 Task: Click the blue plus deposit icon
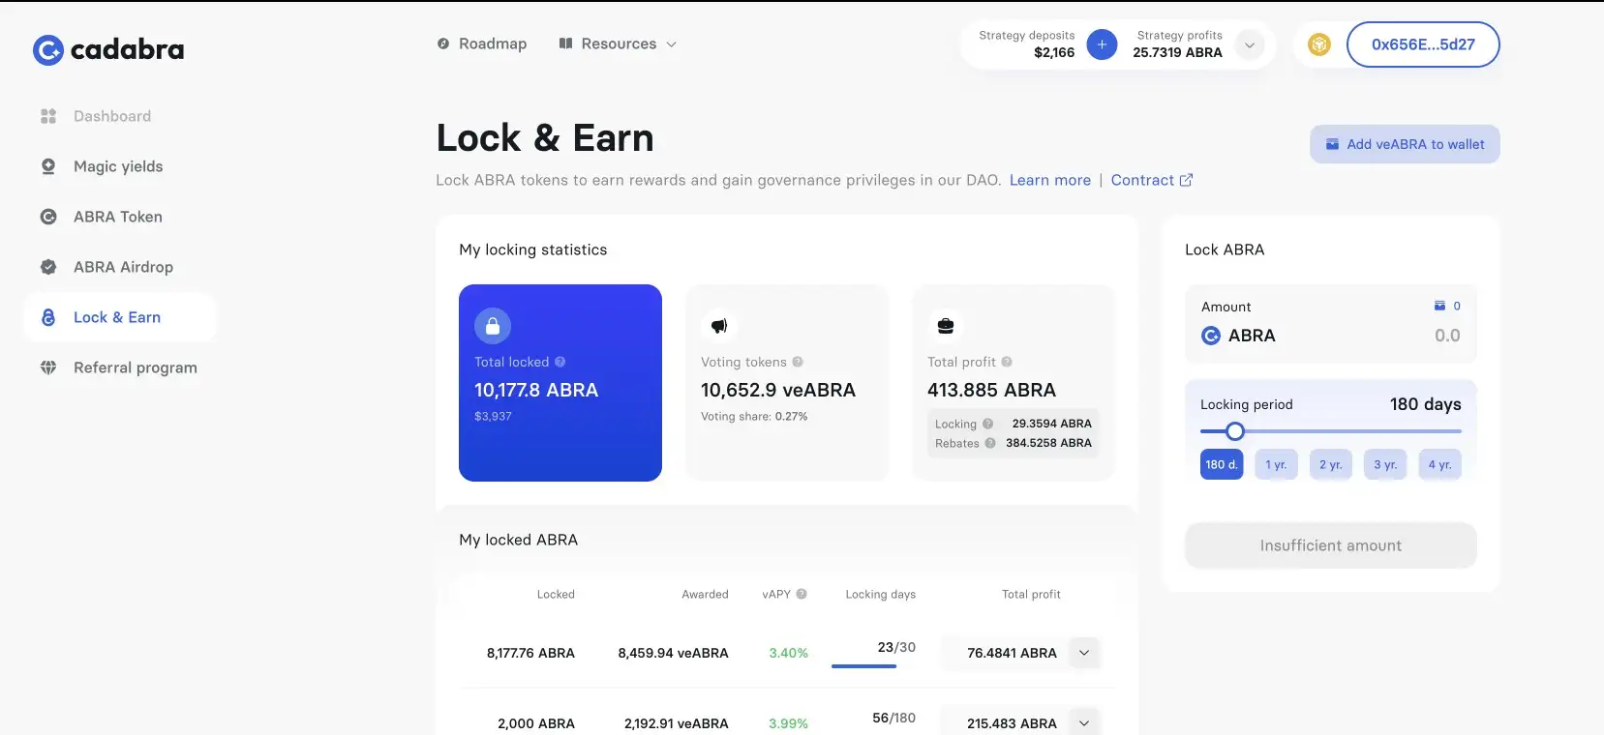click(1102, 44)
